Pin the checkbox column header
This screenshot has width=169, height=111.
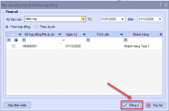tap(20, 34)
